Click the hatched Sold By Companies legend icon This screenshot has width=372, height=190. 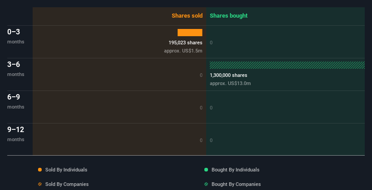tap(40, 184)
